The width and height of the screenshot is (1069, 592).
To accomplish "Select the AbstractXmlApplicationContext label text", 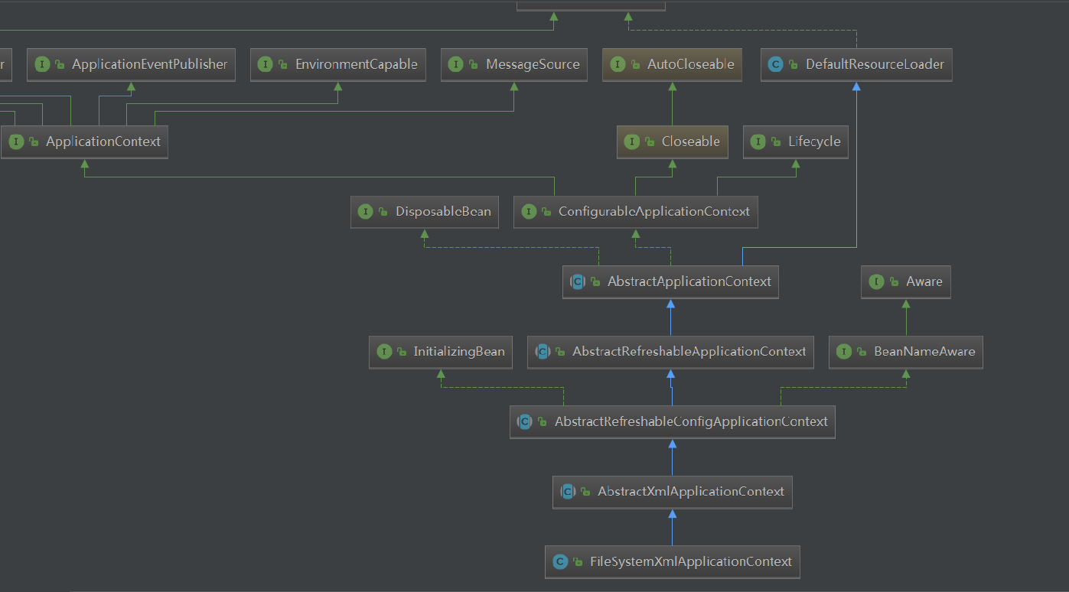I will click(x=691, y=492).
